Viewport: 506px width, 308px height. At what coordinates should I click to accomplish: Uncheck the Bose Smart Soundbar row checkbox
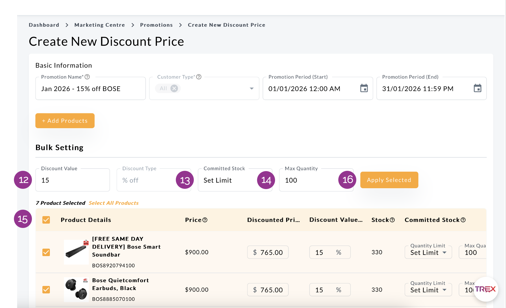pyautogui.click(x=46, y=252)
